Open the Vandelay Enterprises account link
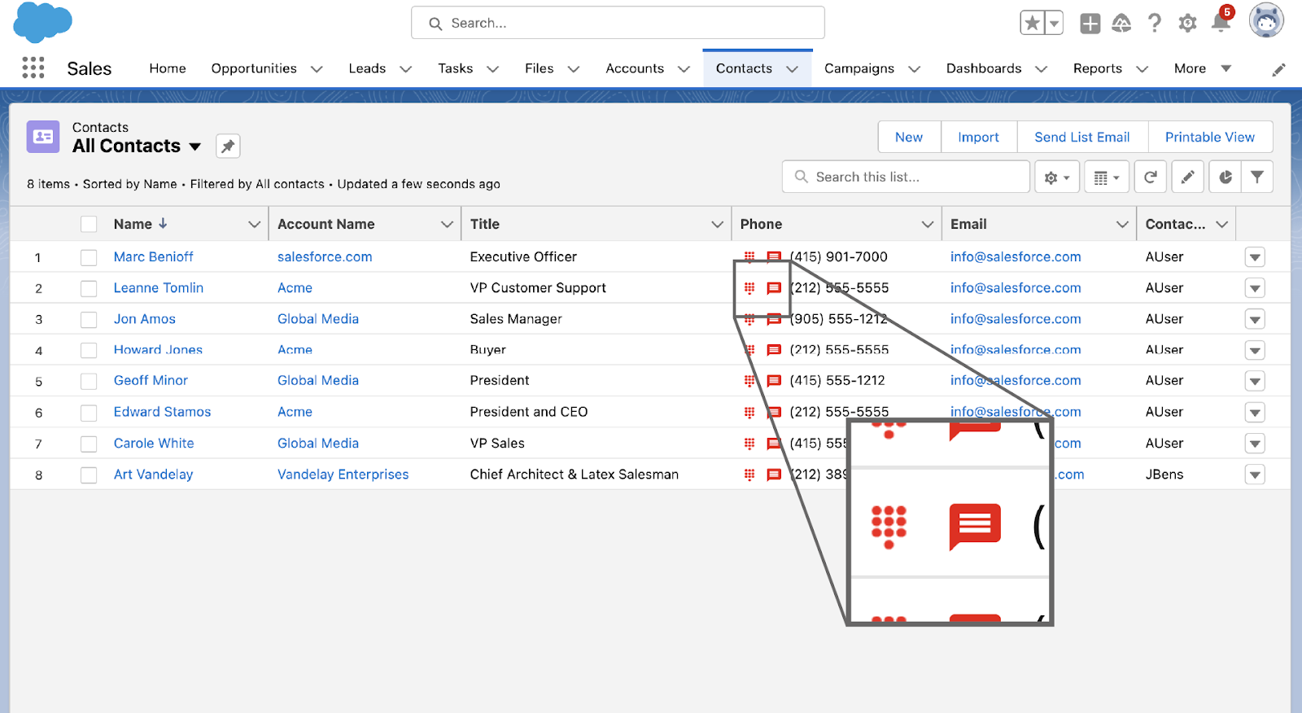This screenshot has width=1302, height=713. (x=343, y=475)
